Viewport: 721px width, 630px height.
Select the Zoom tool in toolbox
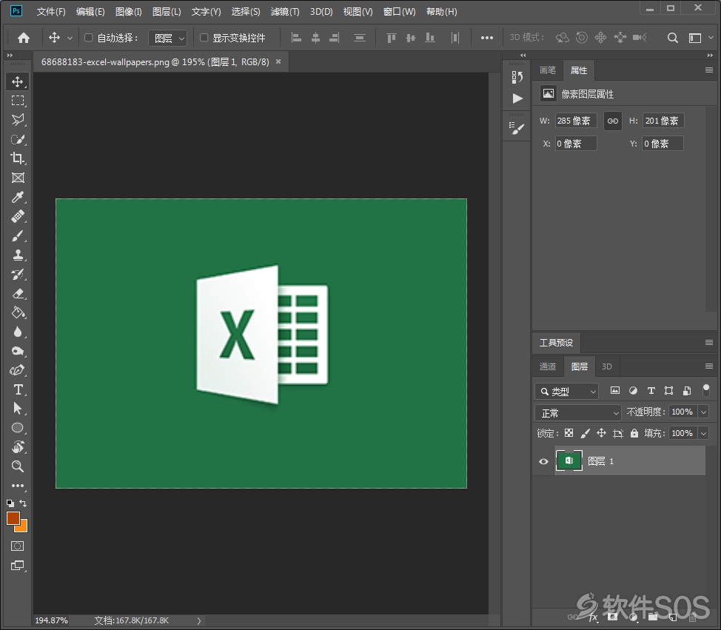[18, 466]
